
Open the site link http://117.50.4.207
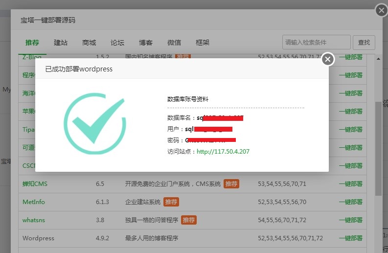pos(223,152)
